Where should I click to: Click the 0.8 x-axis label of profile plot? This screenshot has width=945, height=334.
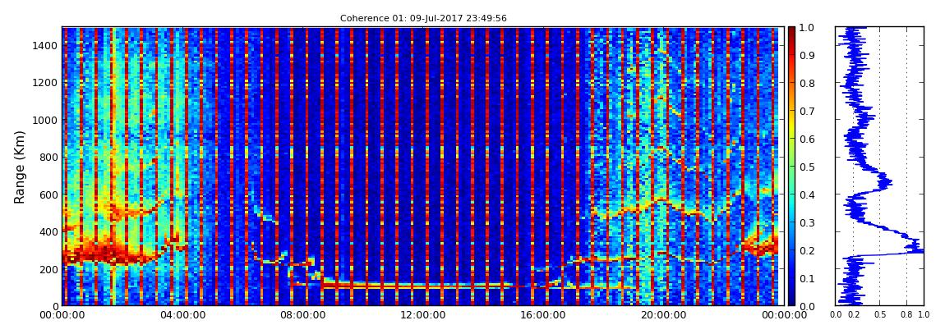click(x=906, y=315)
